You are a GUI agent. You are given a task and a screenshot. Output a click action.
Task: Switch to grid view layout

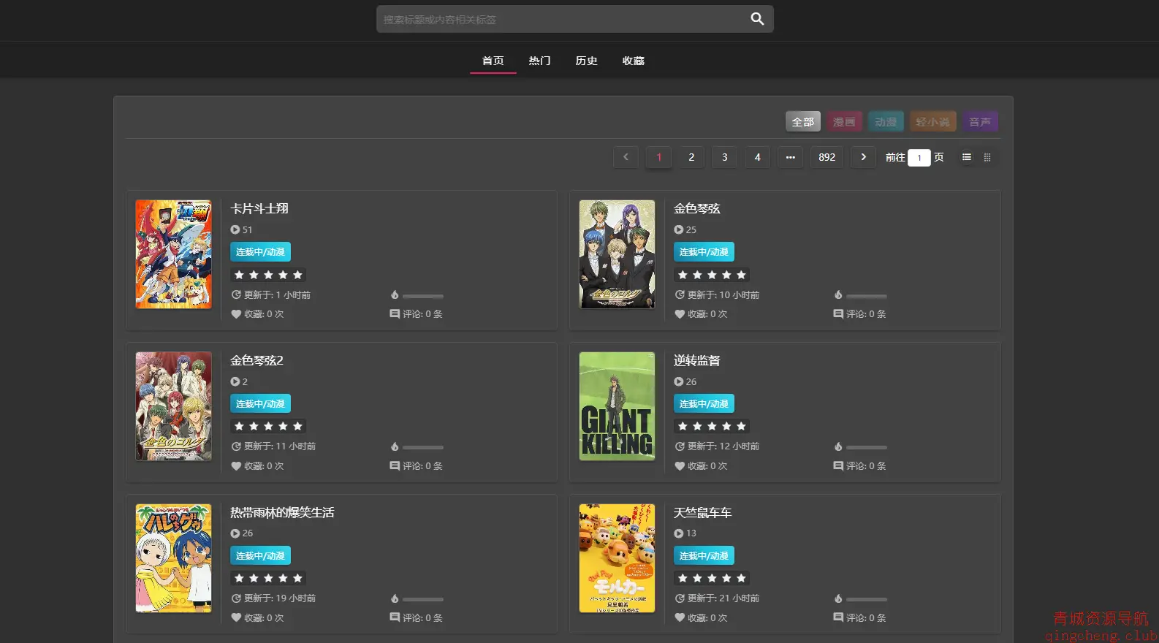[x=987, y=157]
